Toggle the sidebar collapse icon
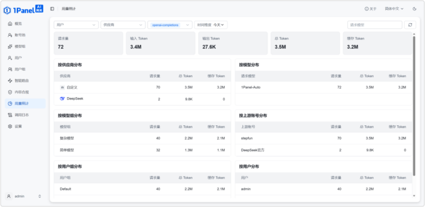The image size is (425, 207). coord(52,9)
